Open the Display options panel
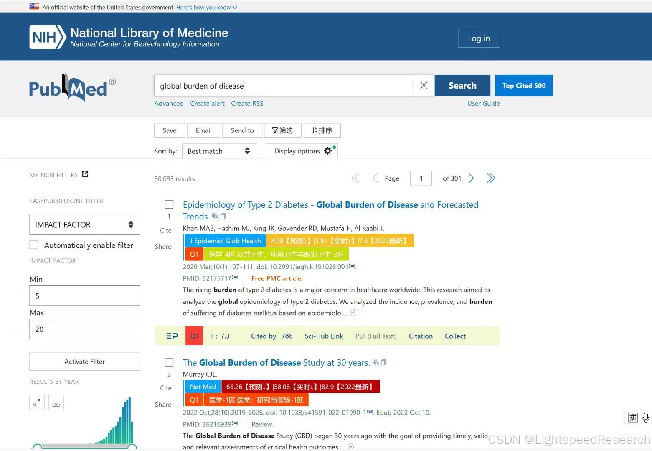 coord(302,151)
